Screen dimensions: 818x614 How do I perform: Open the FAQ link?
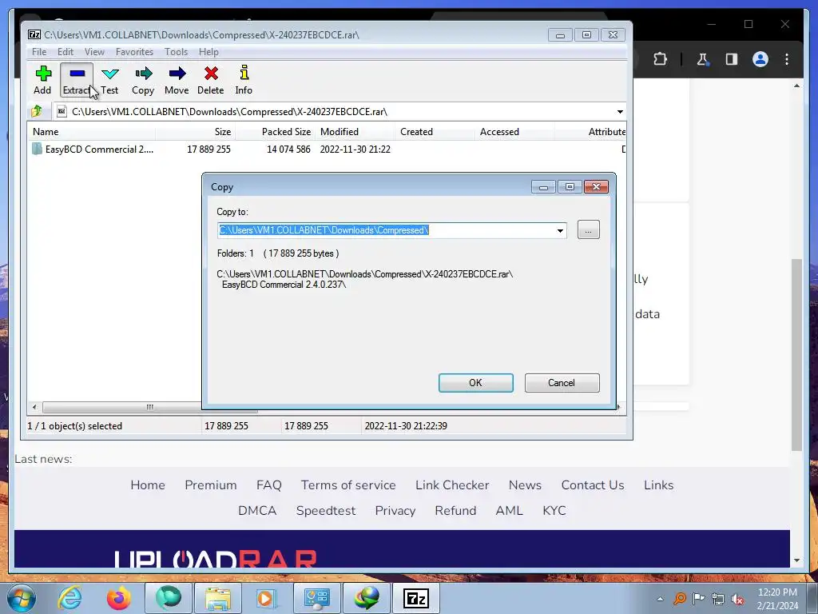[269, 485]
